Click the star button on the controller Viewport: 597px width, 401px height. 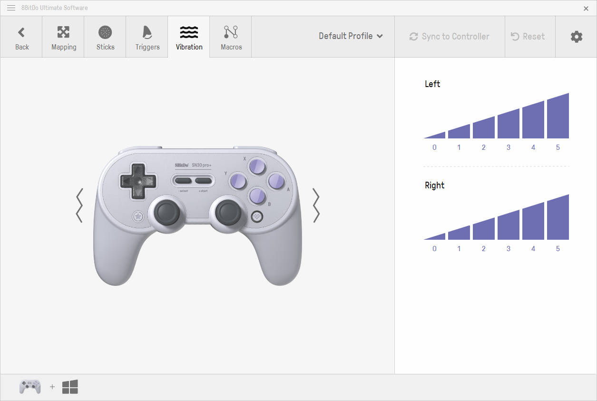point(138,216)
